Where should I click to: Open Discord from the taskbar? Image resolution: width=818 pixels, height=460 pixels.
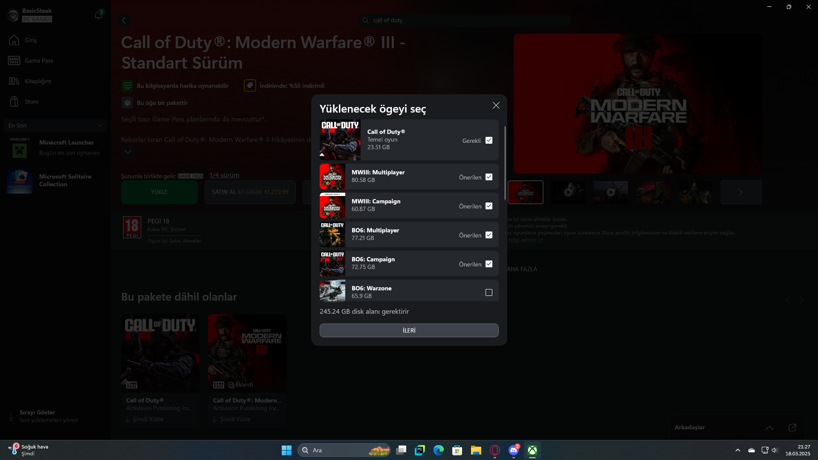(x=514, y=450)
